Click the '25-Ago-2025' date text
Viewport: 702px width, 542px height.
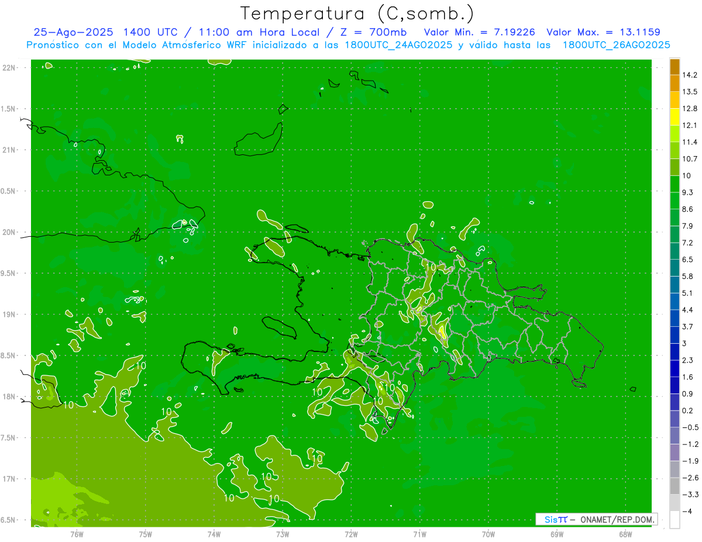click(x=73, y=32)
